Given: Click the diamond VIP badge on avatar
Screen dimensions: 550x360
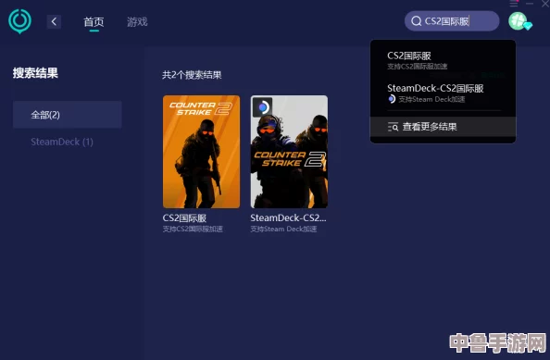Looking at the screenshot, I should [528, 25].
